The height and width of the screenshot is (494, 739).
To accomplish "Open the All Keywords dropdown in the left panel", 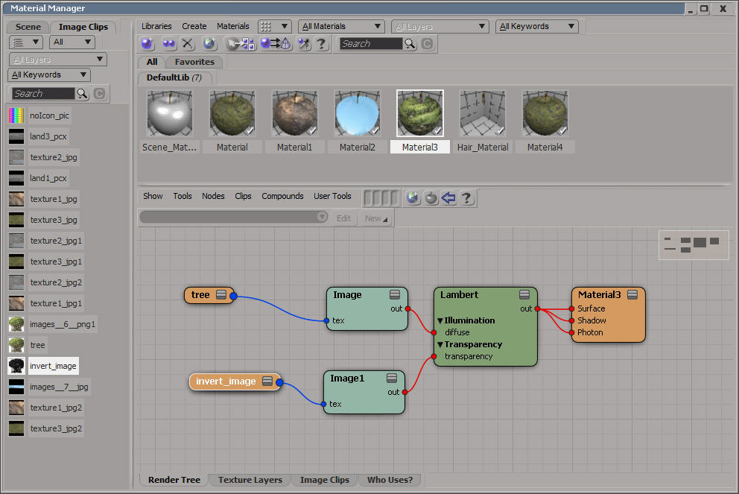I will pos(48,75).
